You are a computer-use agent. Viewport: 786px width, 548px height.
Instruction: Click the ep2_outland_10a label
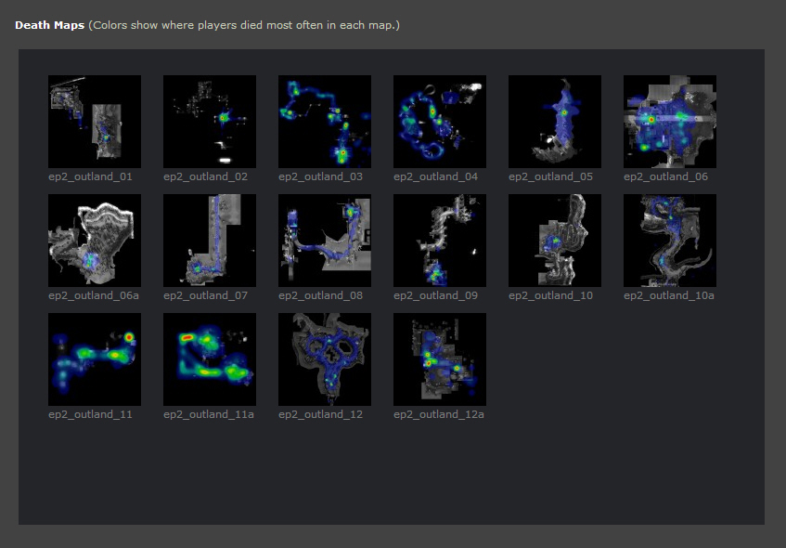click(669, 295)
